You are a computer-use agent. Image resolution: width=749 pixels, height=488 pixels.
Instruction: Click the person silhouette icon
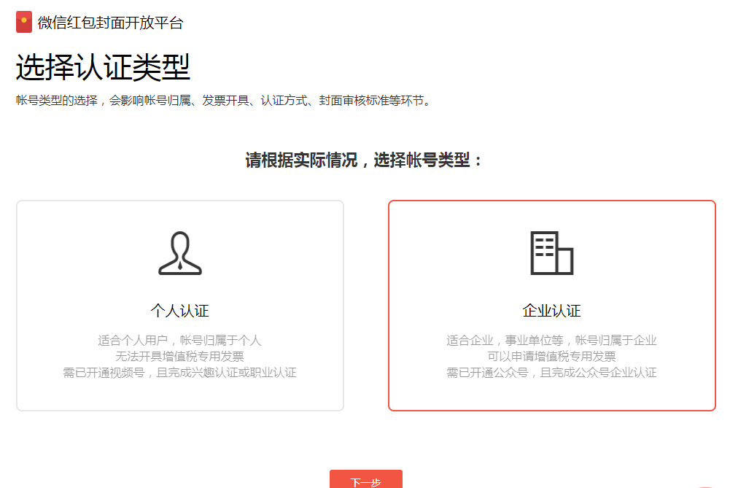[x=179, y=253]
